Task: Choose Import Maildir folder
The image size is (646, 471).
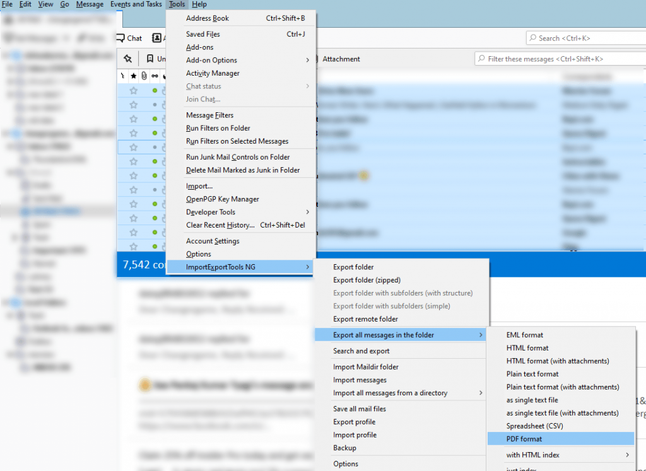Action: pyautogui.click(x=401, y=367)
